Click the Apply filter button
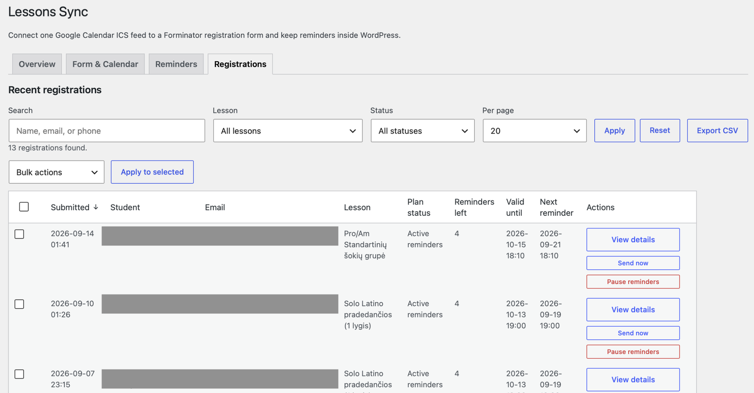754x393 pixels. coord(615,131)
